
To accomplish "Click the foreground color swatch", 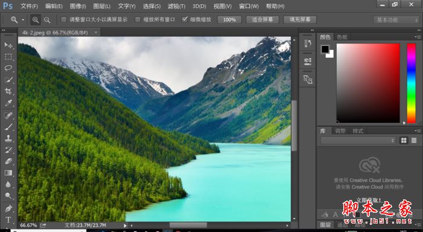I will click(x=325, y=49).
